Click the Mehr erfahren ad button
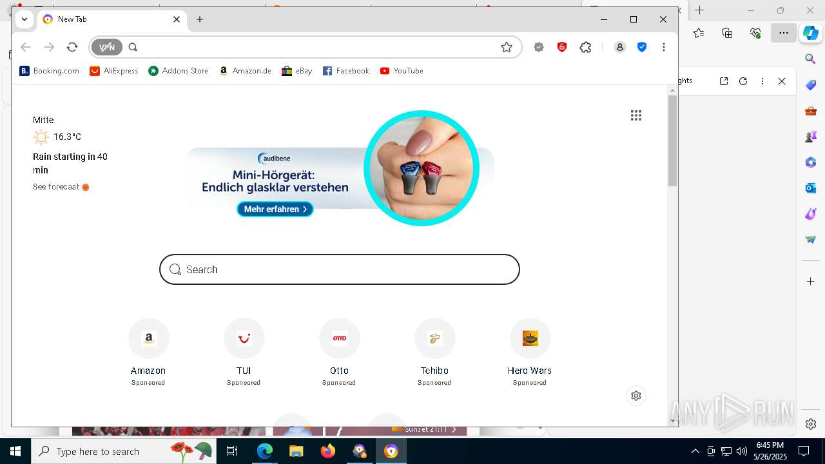825x464 pixels. (275, 209)
